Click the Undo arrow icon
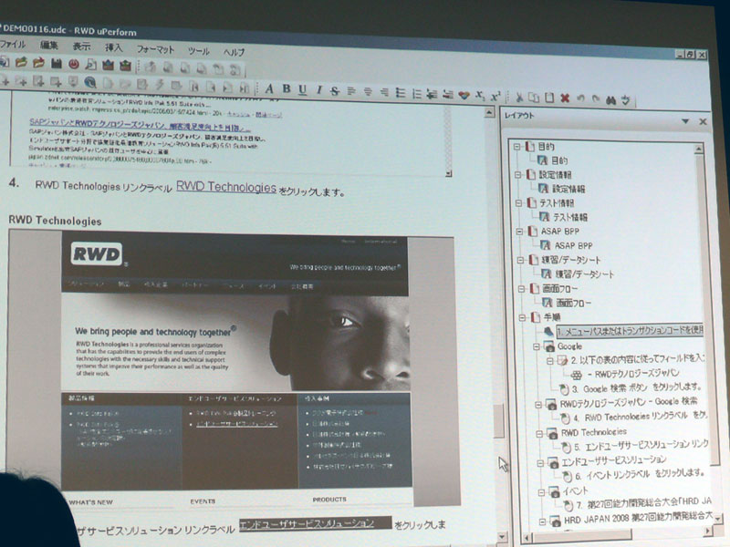This screenshot has height=547, width=730. pyautogui.click(x=580, y=98)
